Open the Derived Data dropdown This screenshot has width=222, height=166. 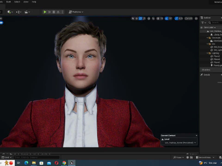tap(205, 157)
